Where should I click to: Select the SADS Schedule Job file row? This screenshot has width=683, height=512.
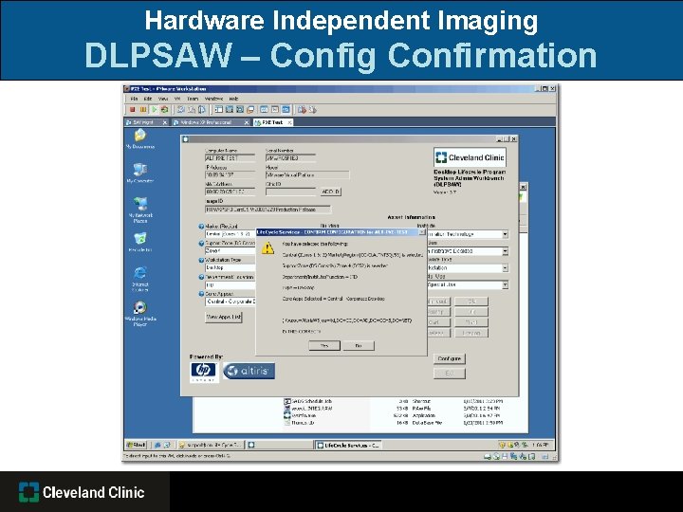394,401
